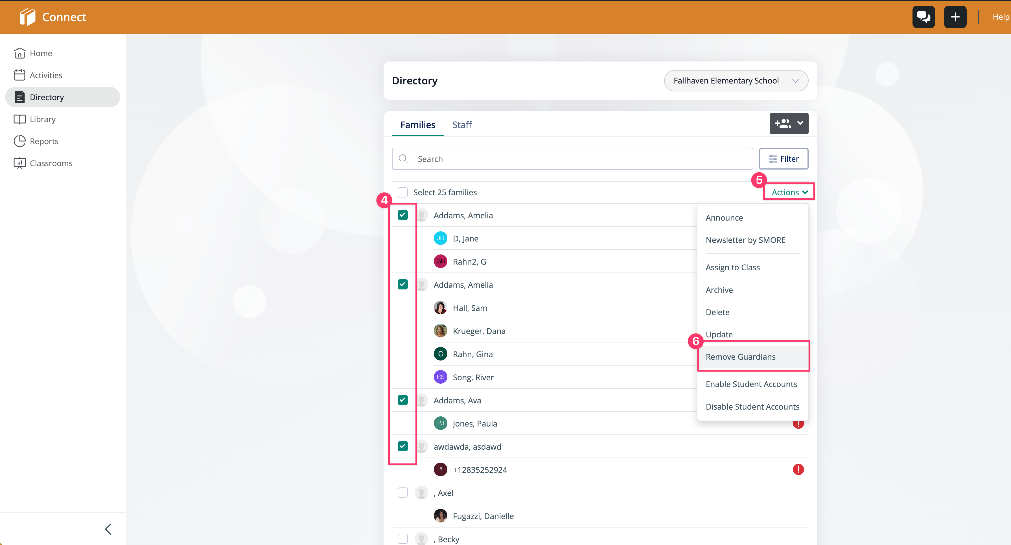Click the JD avatar next to D, Jane
Screen dimensions: 1011x545
pyautogui.click(x=440, y=238)
